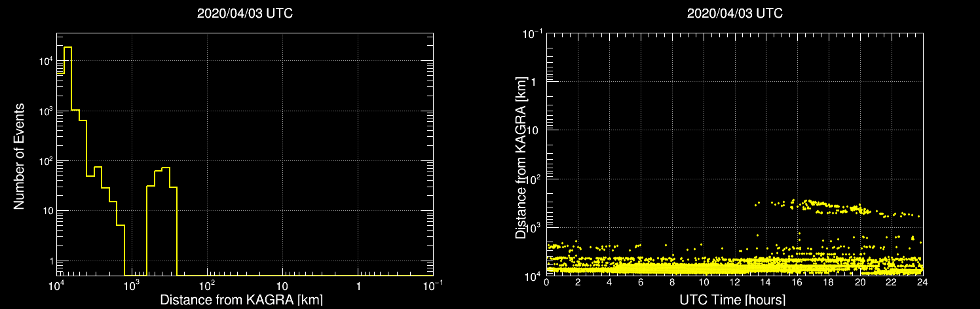Click the histogram bump between 10^3 and 10^2 km
This screenshot has height=309, width=980.
pyautogui.click(x=162, y=221)
